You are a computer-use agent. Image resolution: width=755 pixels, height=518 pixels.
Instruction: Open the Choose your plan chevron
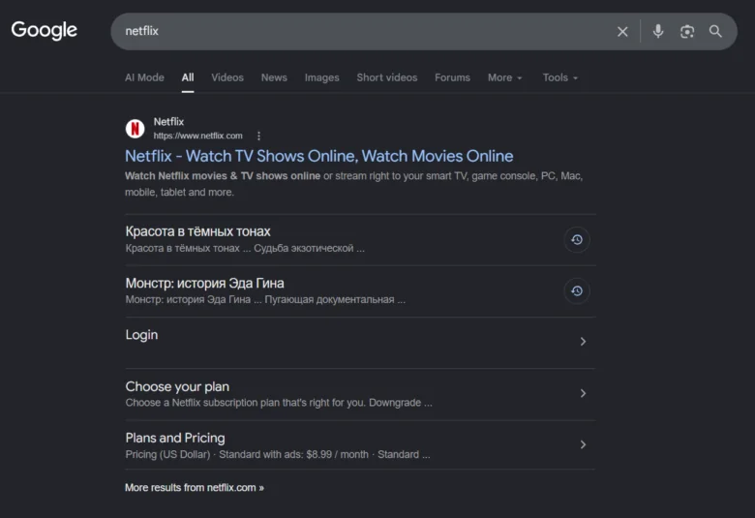coord(583,393)
